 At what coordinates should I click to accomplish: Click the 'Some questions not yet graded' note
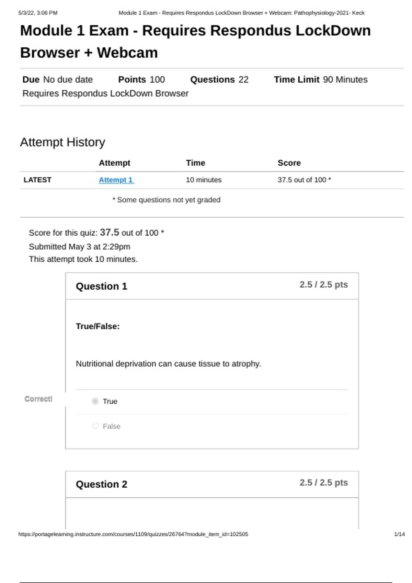pyautogui.click(x=167, y=200)
